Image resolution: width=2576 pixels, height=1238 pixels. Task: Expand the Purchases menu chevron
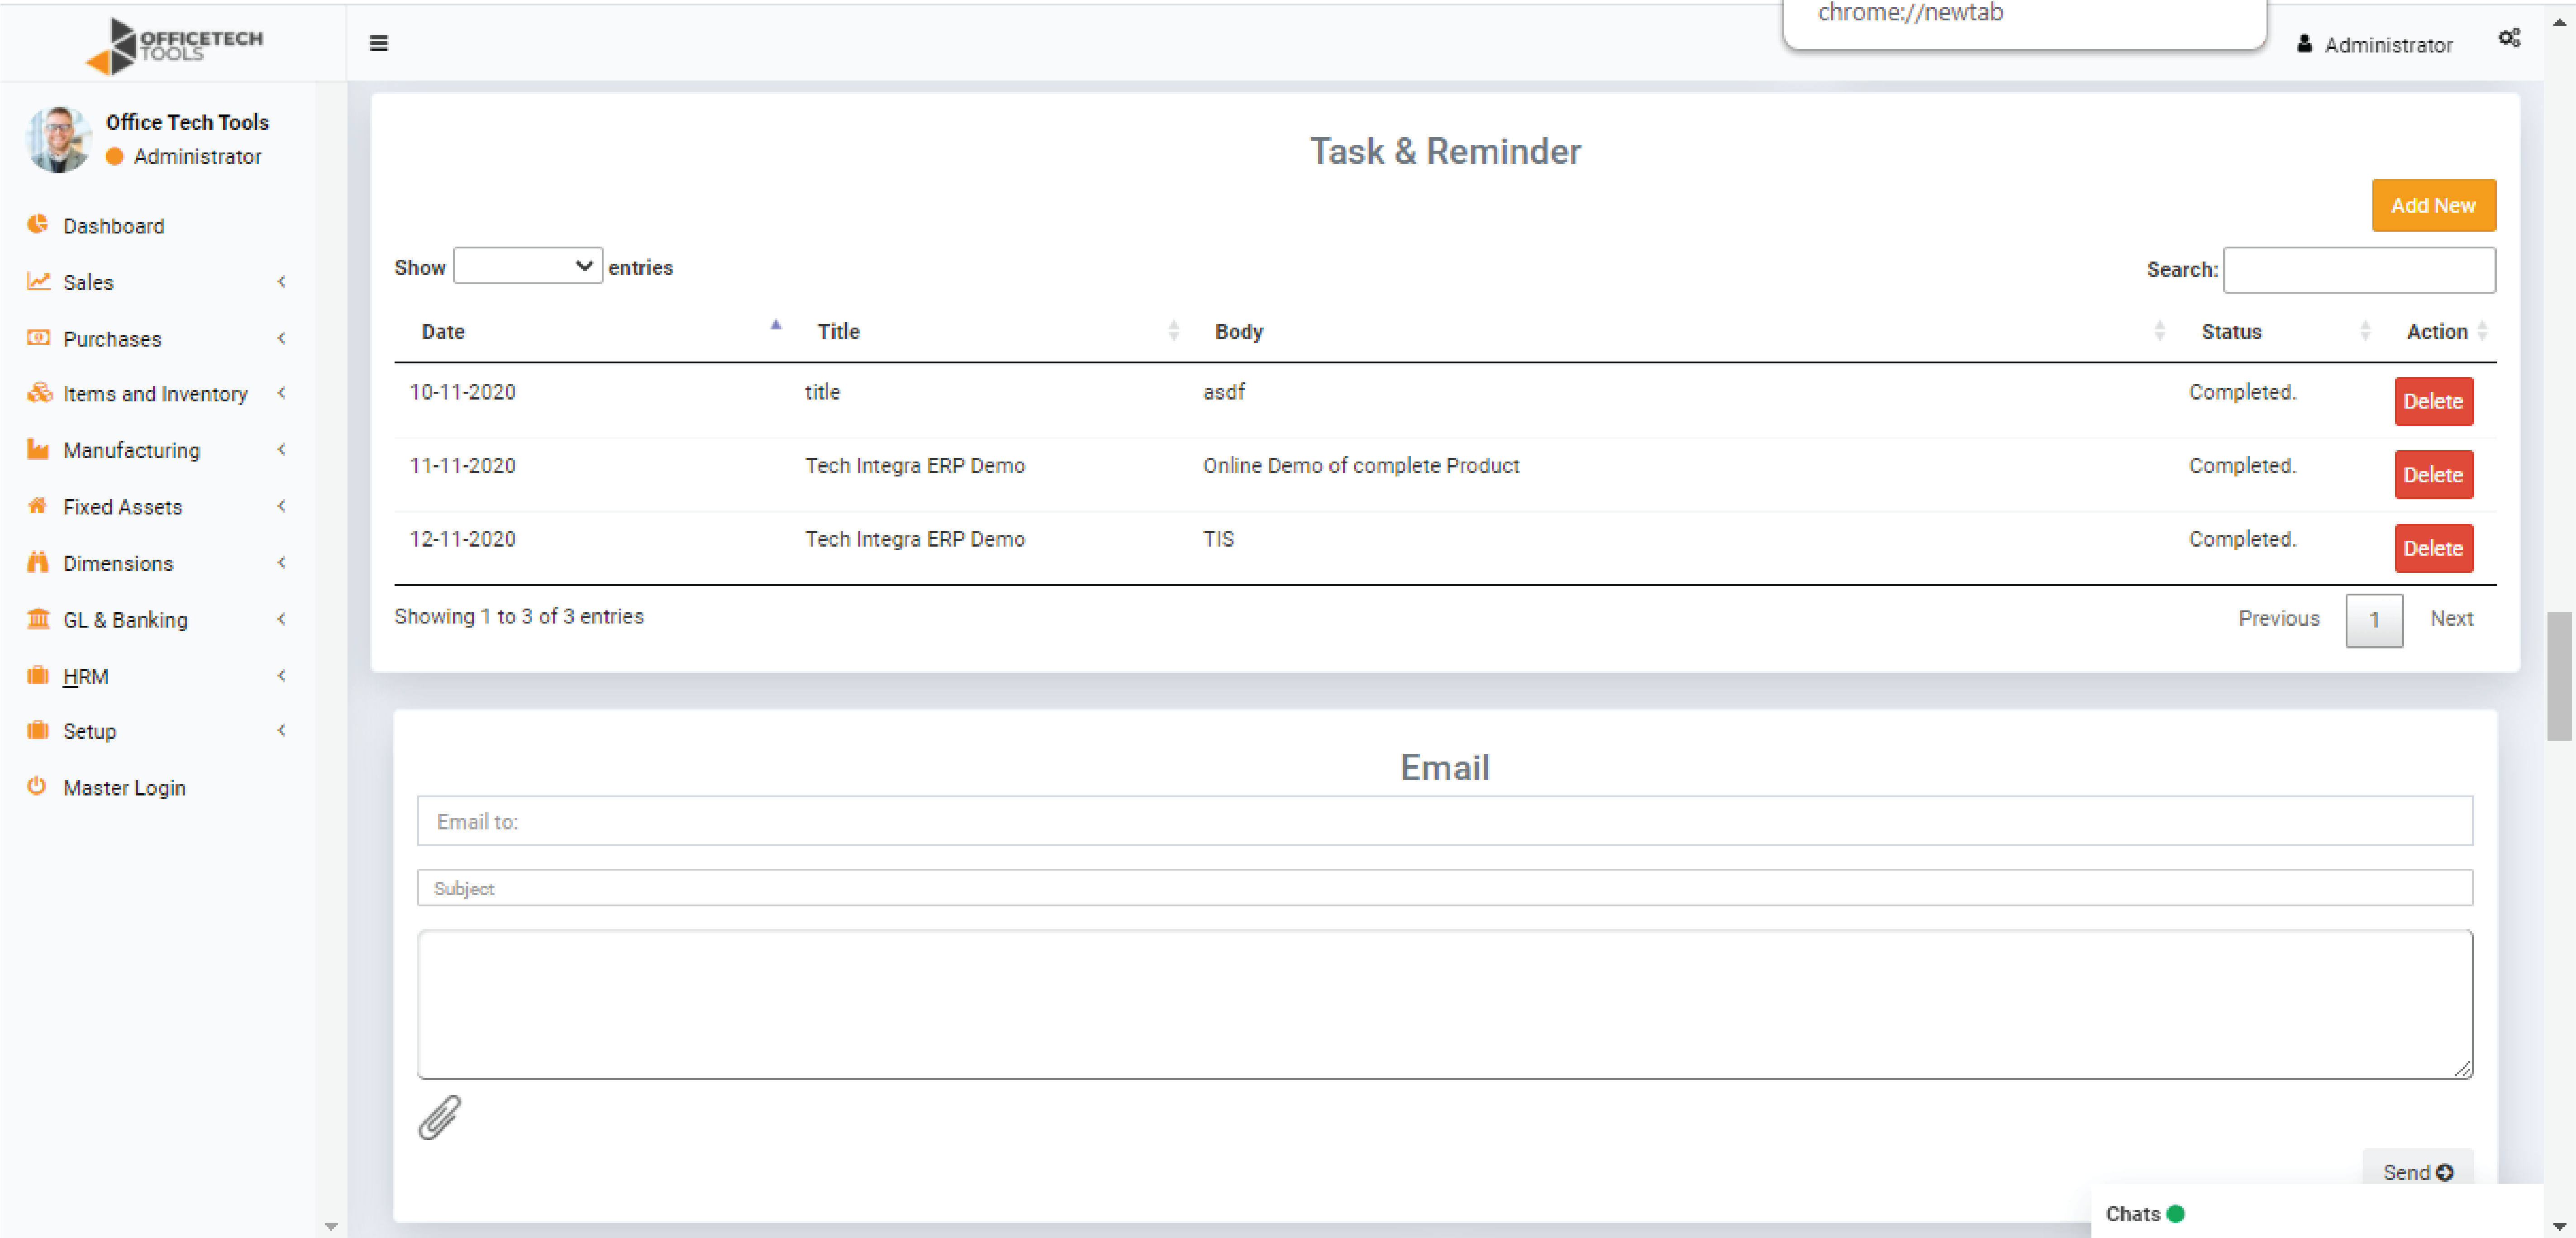point(282,338)
